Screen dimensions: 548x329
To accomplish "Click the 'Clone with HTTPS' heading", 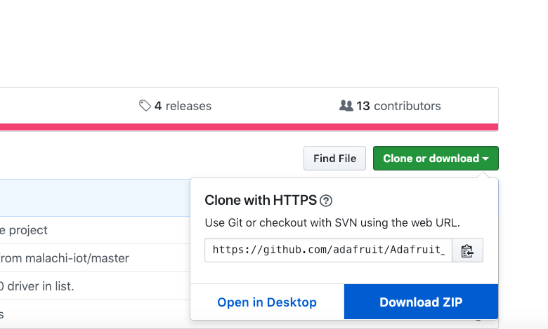I will pos(260,201).
